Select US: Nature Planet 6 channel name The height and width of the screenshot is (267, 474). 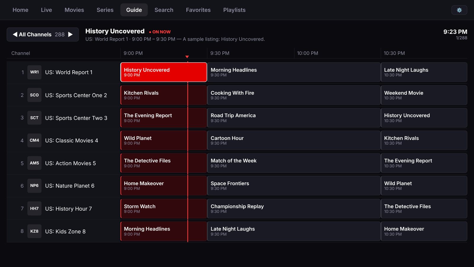click(70, 186)
